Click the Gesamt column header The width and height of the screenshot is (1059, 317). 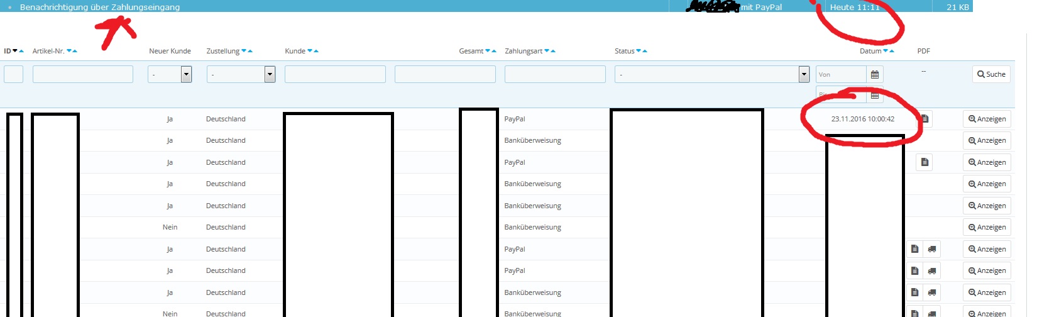471,51
